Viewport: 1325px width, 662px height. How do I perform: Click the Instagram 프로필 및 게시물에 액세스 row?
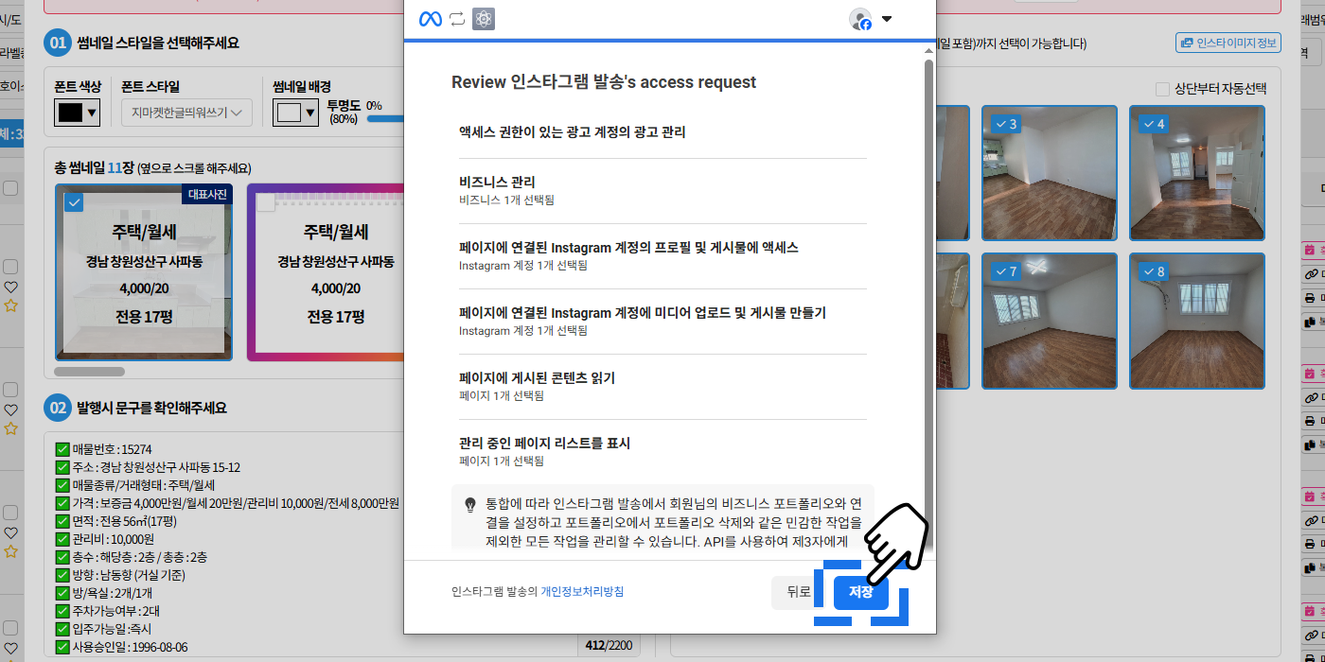click(662, 255)
